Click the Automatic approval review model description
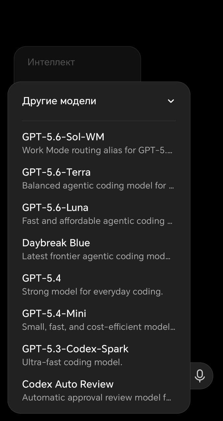The height and width of the screenshot is (421, 223). pos(97,398)
